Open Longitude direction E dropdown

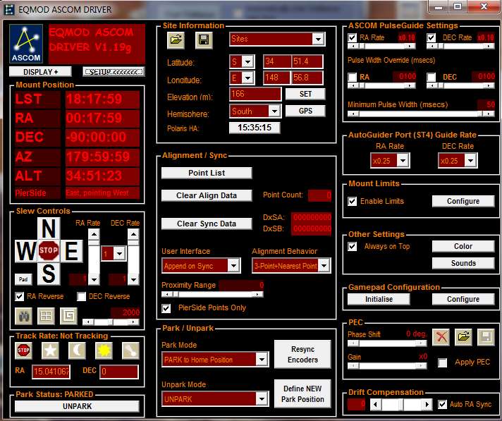pyautogui.click(x=247, y=78)
